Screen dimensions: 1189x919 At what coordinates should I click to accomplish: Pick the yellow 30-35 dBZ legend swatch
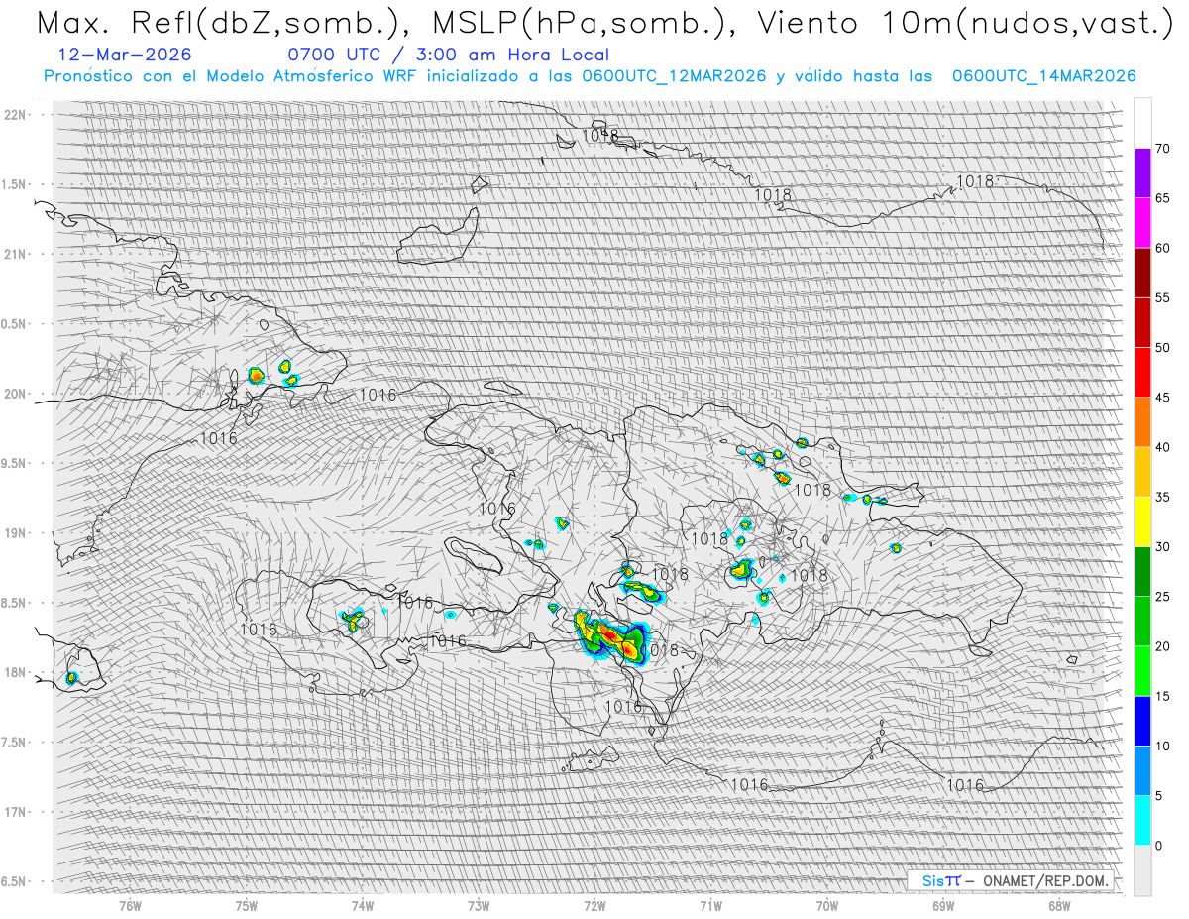click(1142, 521)
